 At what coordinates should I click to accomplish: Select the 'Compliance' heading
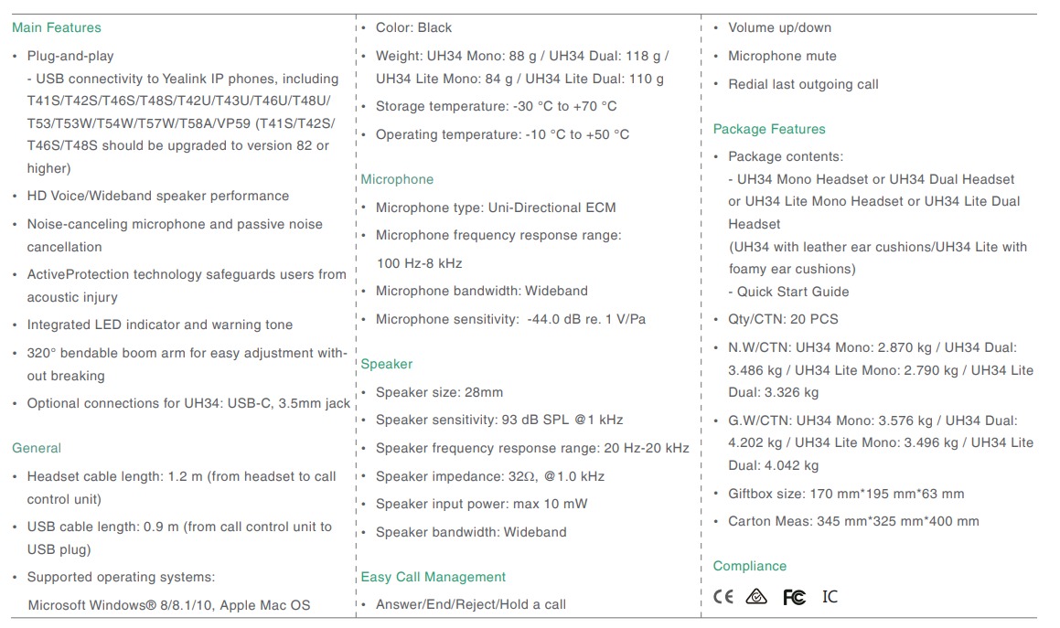tap(750, 567)
